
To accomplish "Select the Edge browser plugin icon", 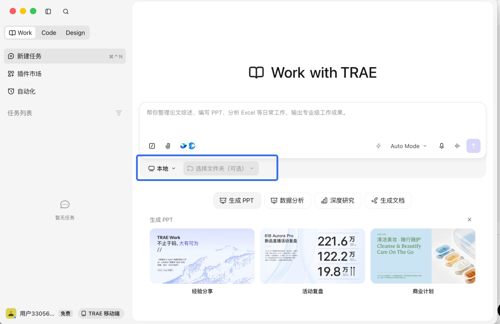I will tap(192, 146).
